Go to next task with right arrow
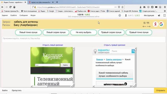This screenshot has height=94, width=167. point(149,26)
